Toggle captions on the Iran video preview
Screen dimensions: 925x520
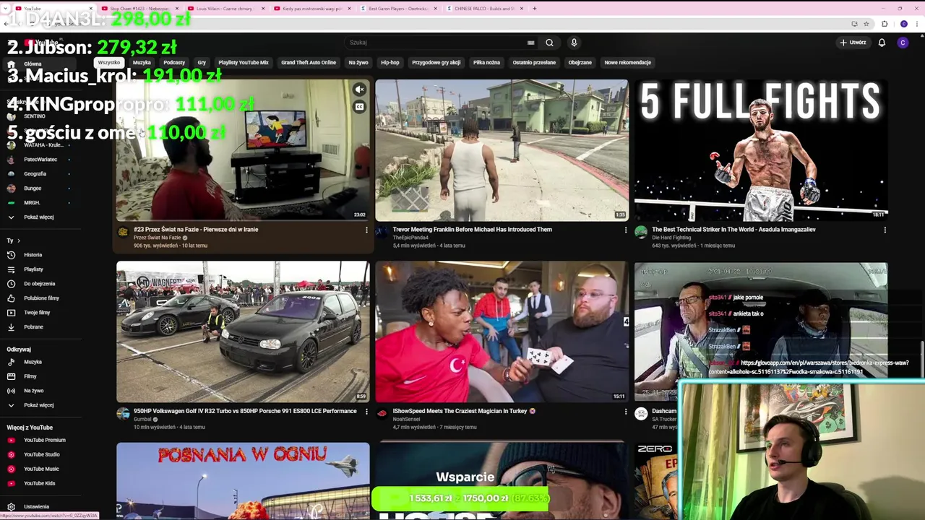click(x=359, y=107)
